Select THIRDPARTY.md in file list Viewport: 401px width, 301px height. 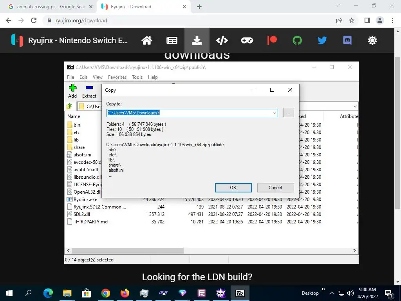(90, 222)
